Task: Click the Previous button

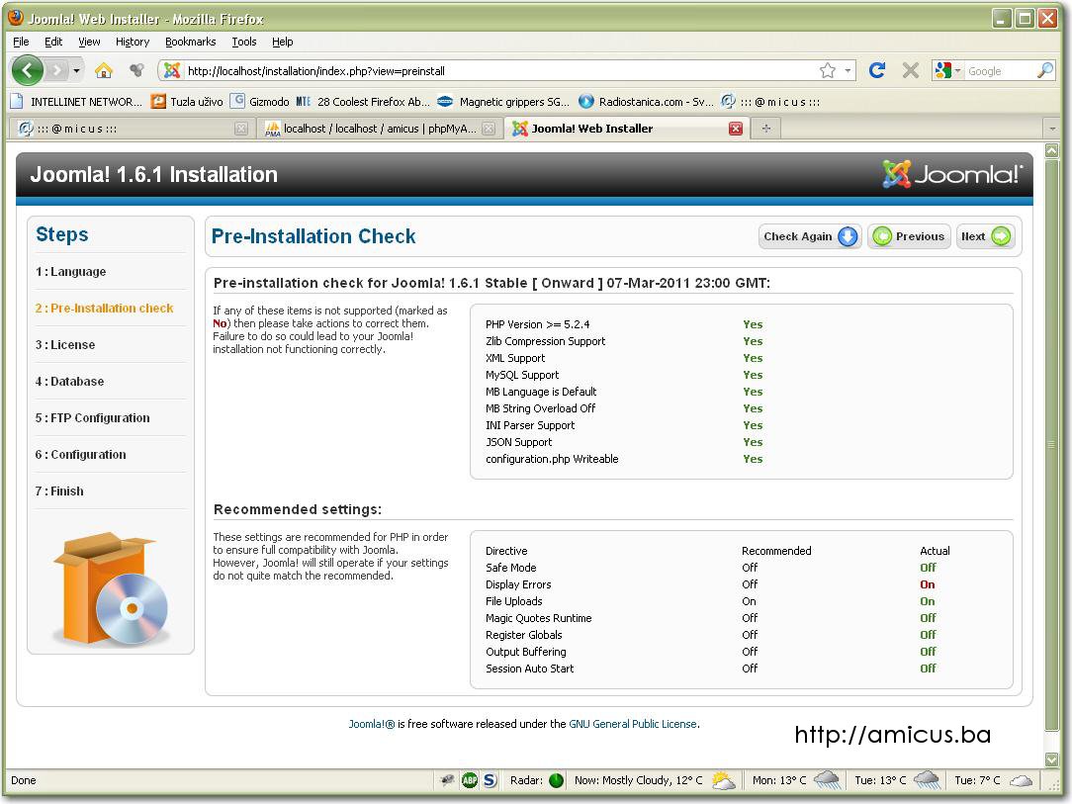Action: click(909, 236)
